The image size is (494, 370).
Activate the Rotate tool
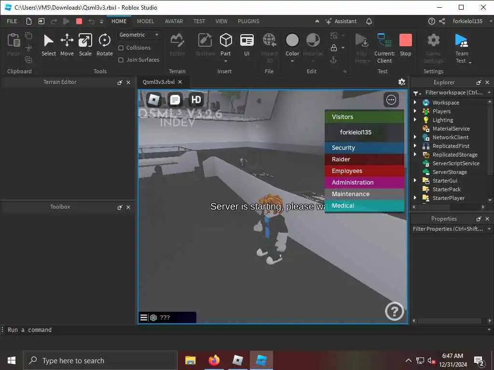104,45
